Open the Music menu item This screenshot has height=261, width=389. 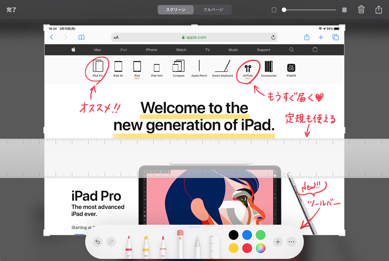(x=233, y=50)
